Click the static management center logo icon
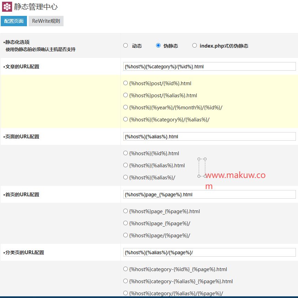This screenshot has height=298, width=298. [7, 7]
